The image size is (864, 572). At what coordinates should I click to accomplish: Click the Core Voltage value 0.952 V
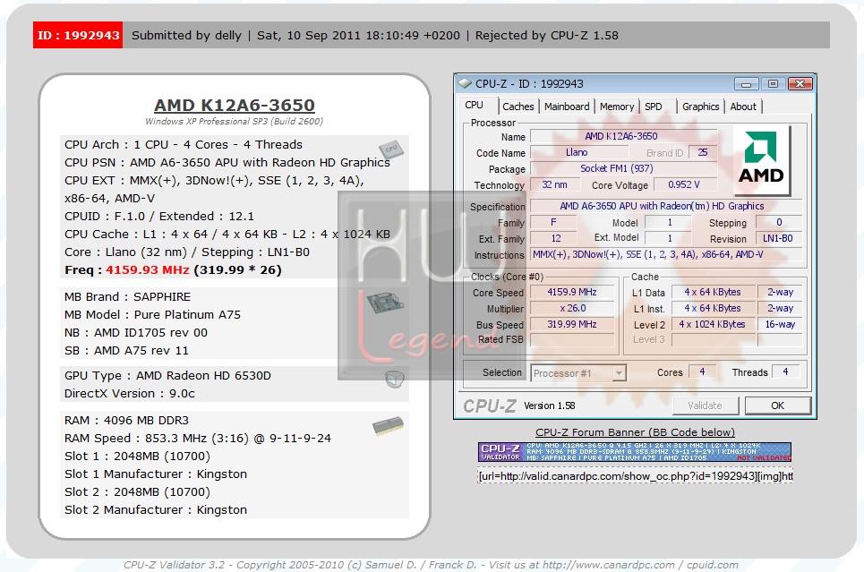tap(684, 184)
